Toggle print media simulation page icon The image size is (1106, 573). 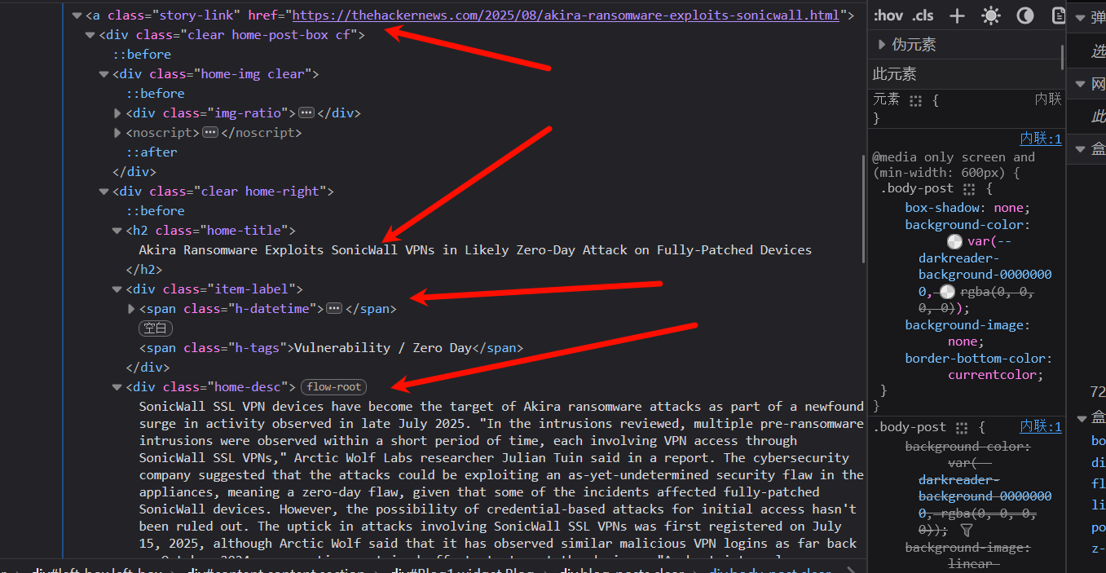pos(1058,15)
